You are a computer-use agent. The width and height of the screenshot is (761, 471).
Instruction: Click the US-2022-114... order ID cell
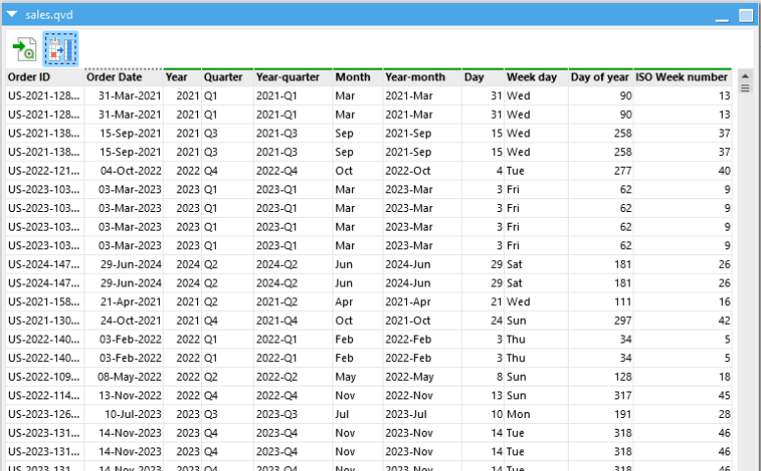pyautogui.click(x=45, y=395)
